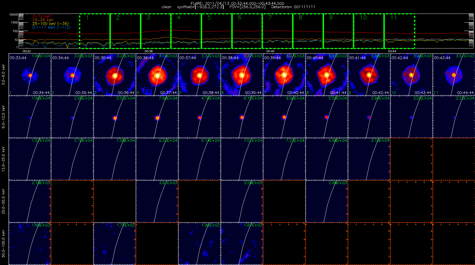Open 25.0-50.0 keV image in column 4
Viewport: 475px width, 265px height.
[x=157, y=202]
